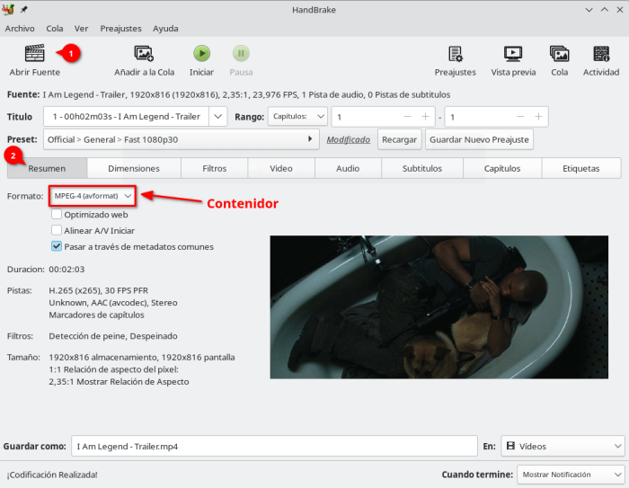
Task: Switch to the Dimensiones tab
Action: coord(134,168)
